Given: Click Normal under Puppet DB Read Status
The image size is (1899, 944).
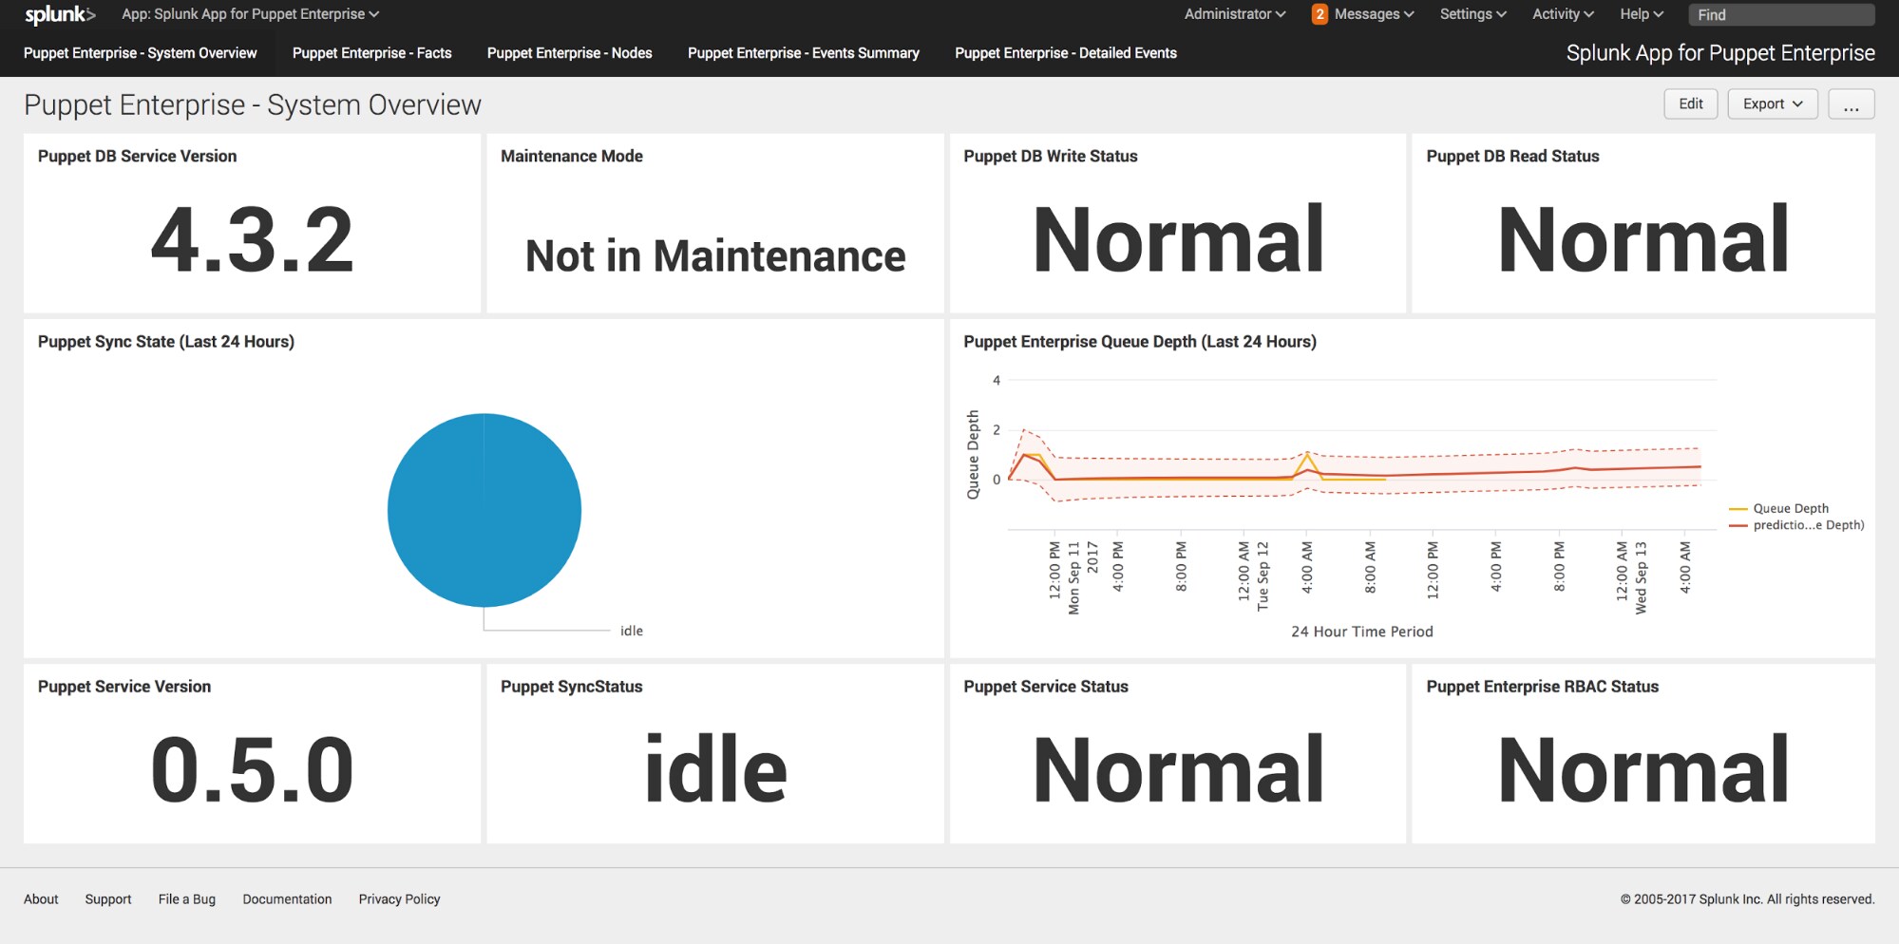Looking at the screenshot, I should pos(1643,239).
